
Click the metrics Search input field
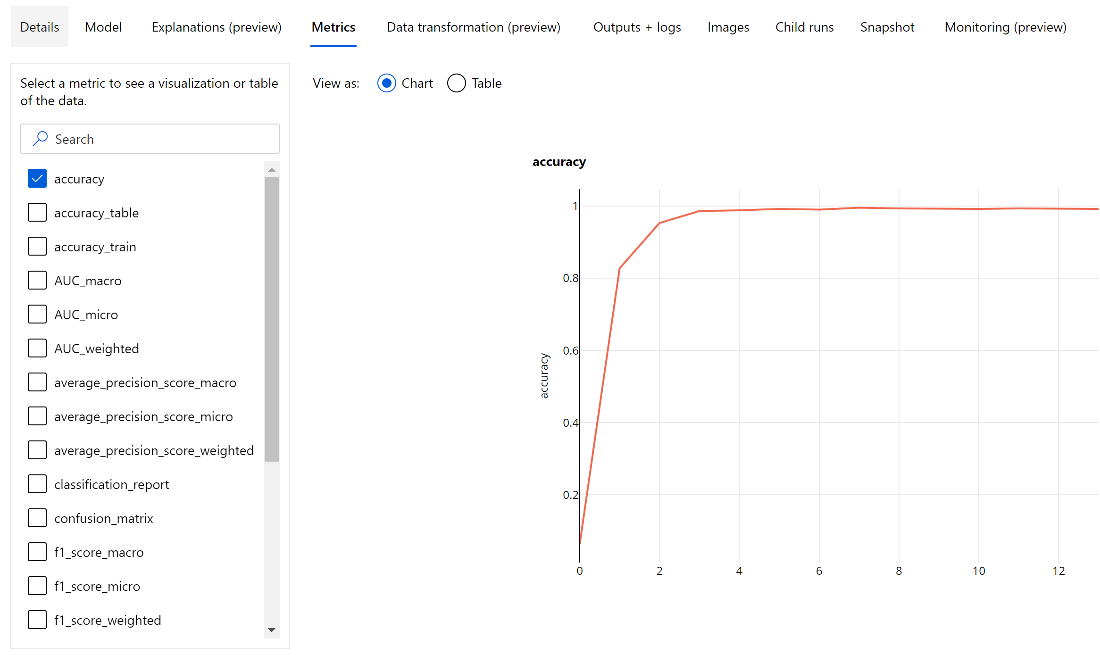(150, 139)
